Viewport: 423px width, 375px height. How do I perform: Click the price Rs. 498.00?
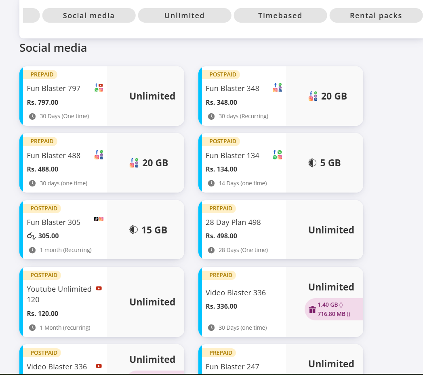221,236
